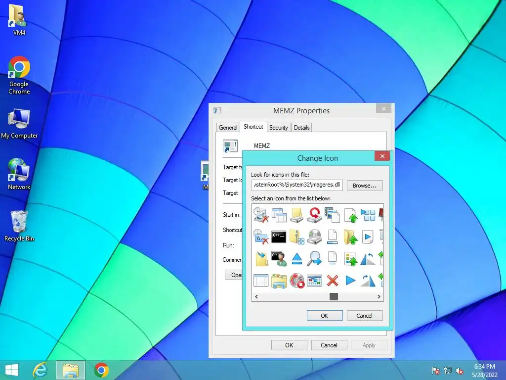Click the network tray icon
This screenshot has height=380, width=506.
[x=448, y=371]
